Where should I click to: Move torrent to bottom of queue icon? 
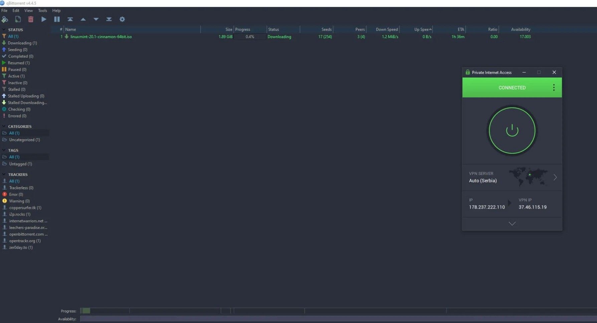coord(109,19)
